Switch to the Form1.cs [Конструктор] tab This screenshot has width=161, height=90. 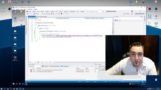point(41,17)
